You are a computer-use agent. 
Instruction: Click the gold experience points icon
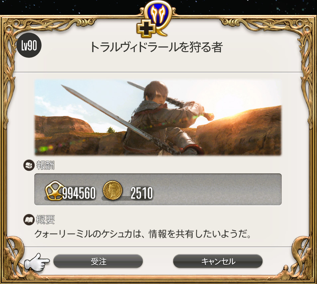pyautogui.click(x=53, y=190)
